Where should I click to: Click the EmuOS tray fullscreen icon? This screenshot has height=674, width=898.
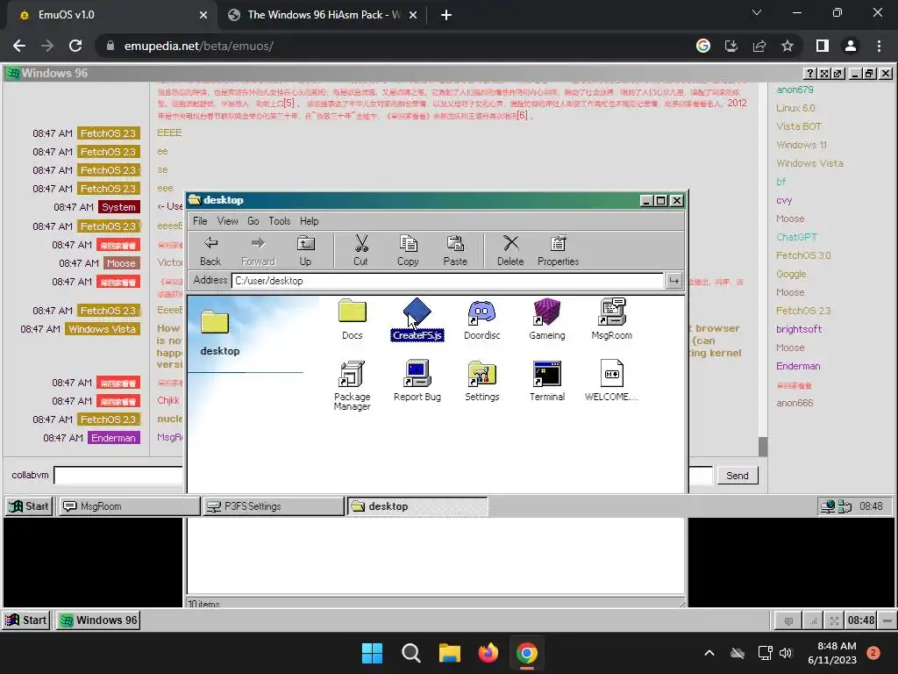834,620
